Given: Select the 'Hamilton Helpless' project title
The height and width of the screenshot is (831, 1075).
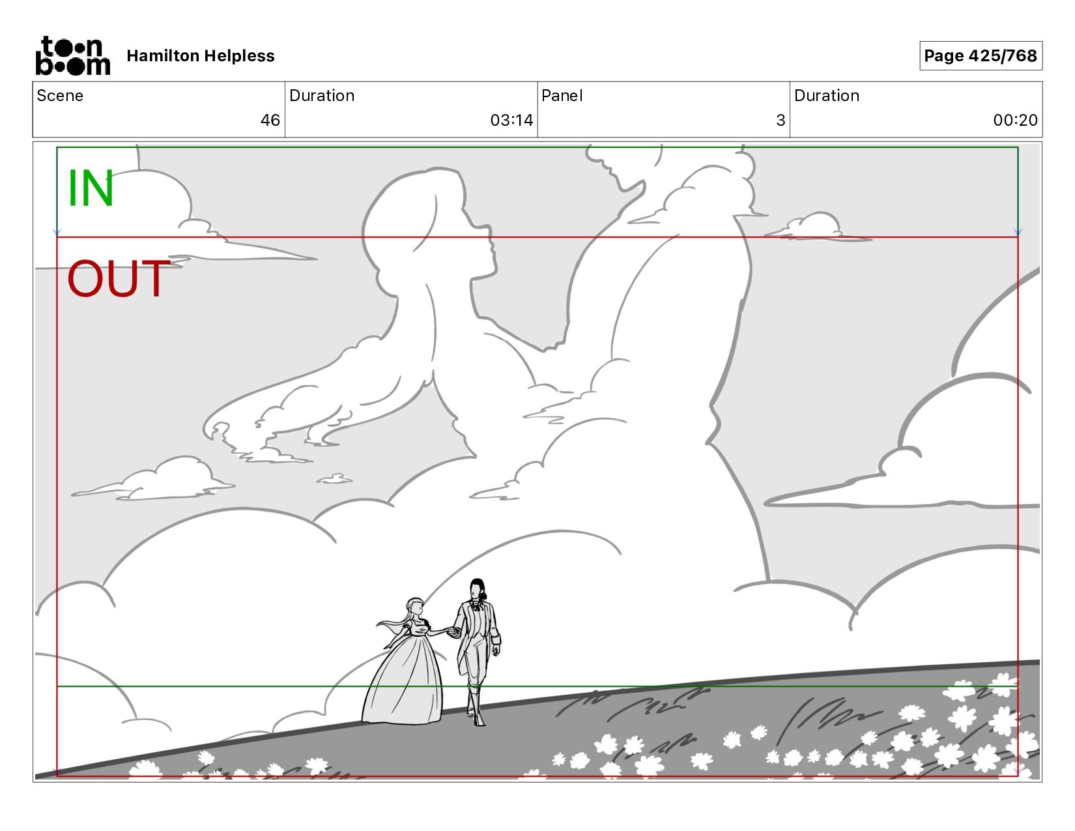Looking at the screenshot, I should 201,56.
